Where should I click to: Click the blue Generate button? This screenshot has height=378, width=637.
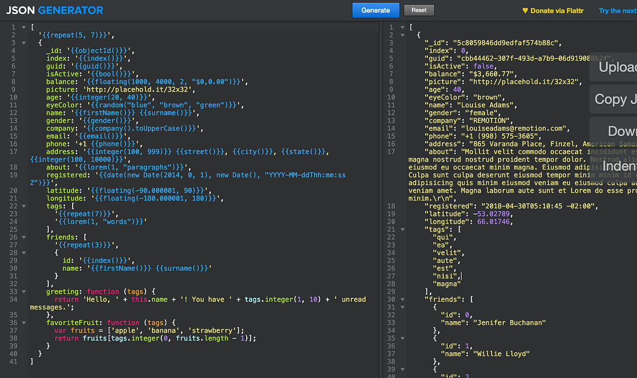click(376, 10)
